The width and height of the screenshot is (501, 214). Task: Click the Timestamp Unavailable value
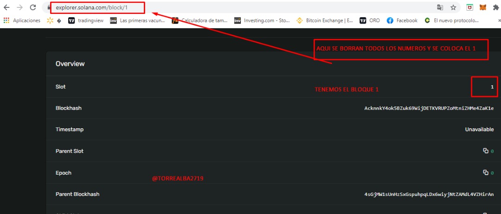pos(479,130)
